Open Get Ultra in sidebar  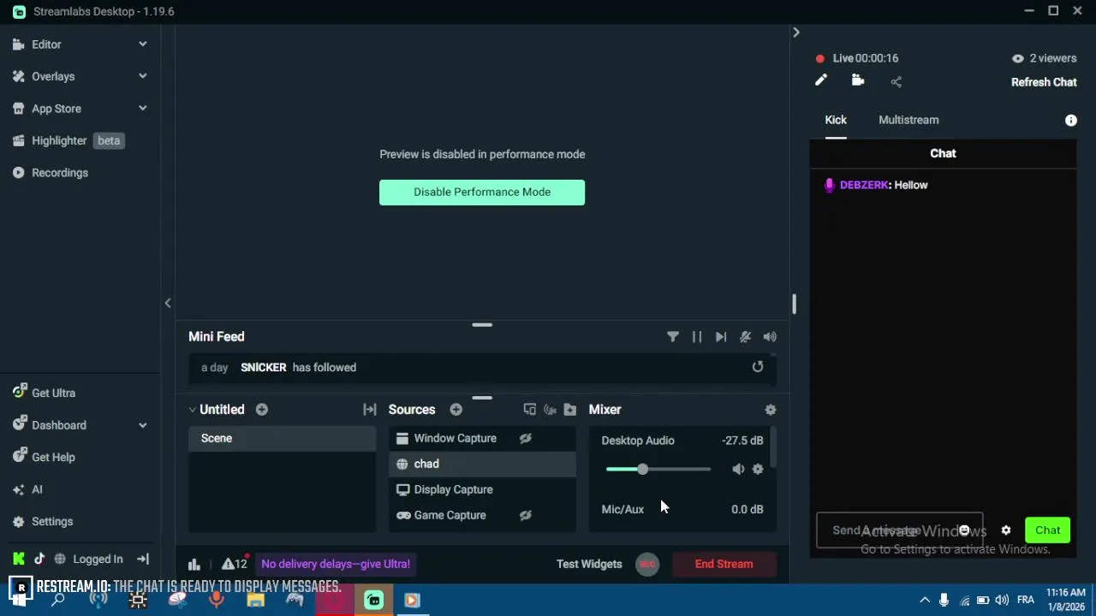coord(45,393)
